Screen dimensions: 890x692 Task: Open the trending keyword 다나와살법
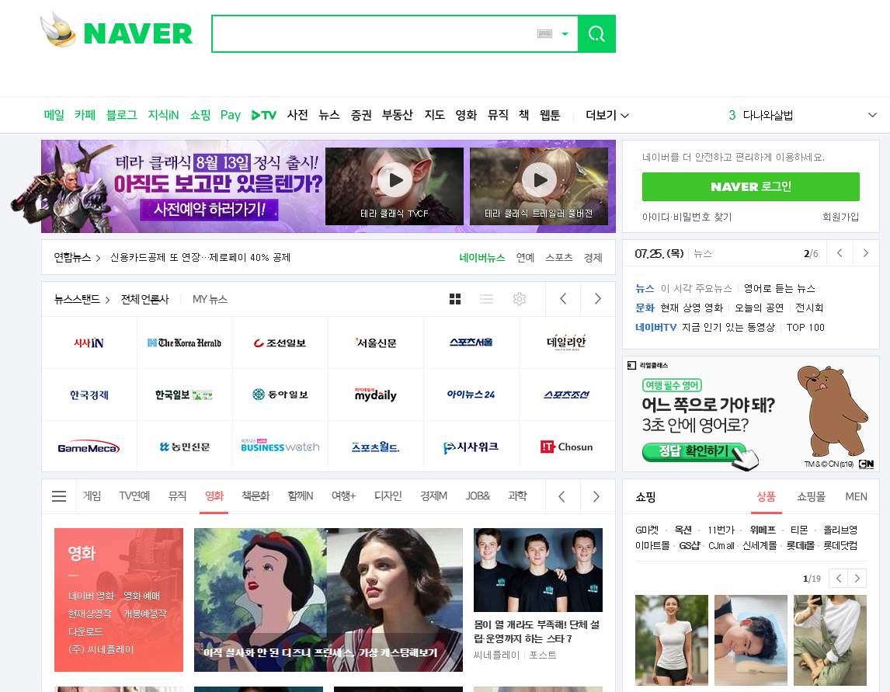[x=767, y=115]
